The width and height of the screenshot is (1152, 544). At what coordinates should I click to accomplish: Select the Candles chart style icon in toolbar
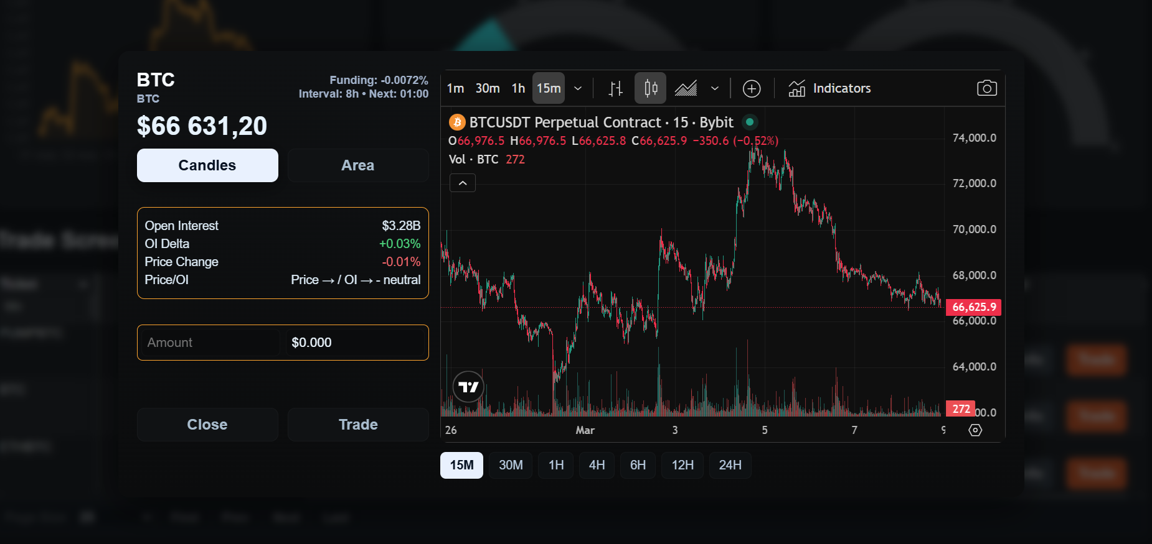click(x=651, y=88)
